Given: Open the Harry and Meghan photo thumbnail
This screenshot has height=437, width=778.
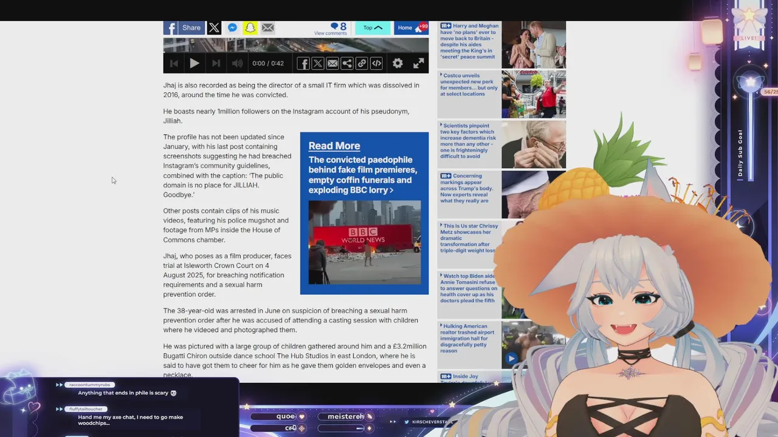Looking at the screenshot, I should [534, 45].
